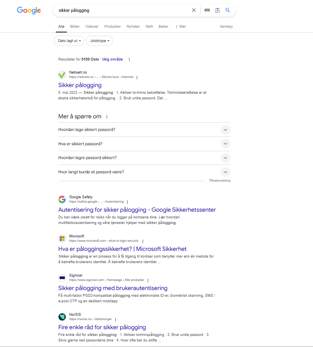This screenshot has width=313, height=347.
Task: Click the Google logo
Action: [x=29, y=10]
